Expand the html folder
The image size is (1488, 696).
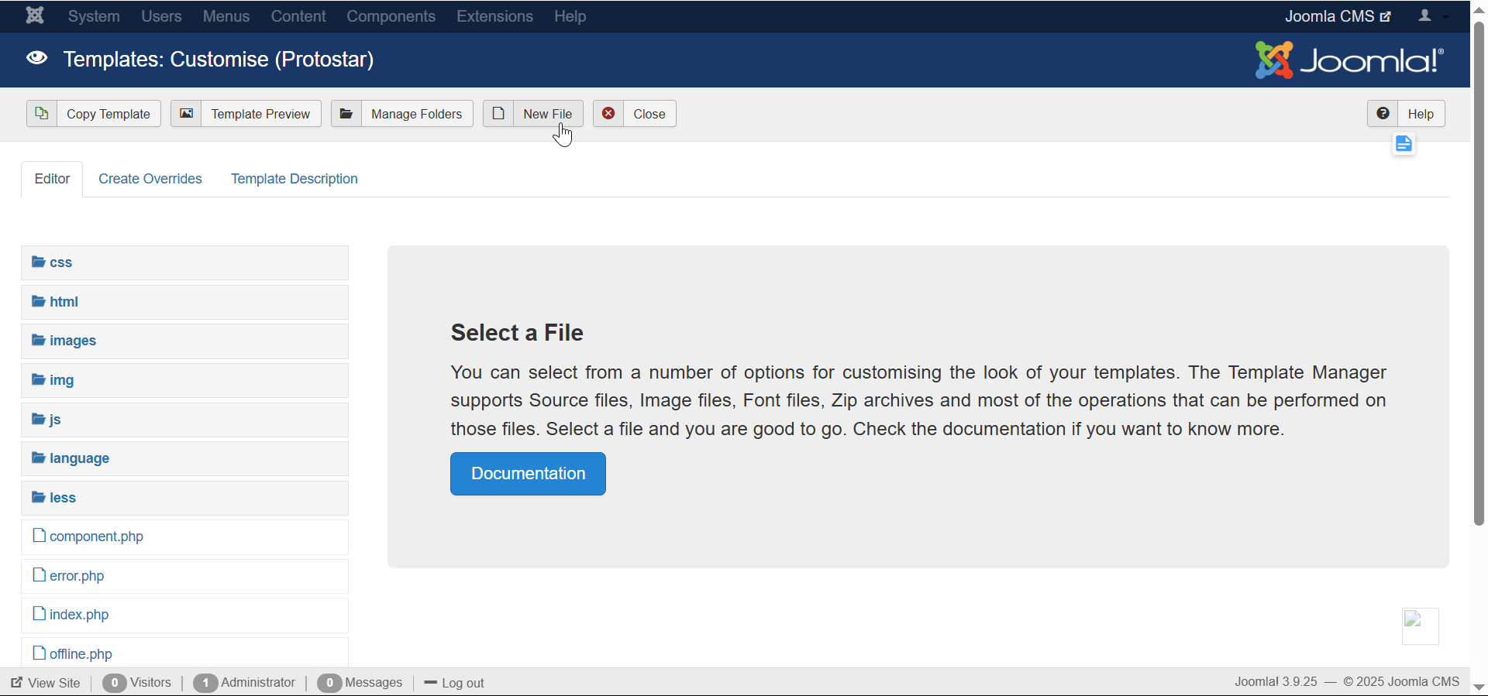[x=63, y=302]
